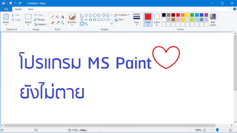Click the zoom in plus button

[x=230, y=130]
